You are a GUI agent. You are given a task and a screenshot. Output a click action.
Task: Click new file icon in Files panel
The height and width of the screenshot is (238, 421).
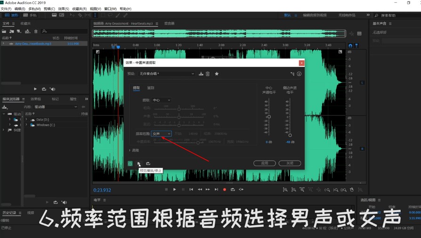18,32
